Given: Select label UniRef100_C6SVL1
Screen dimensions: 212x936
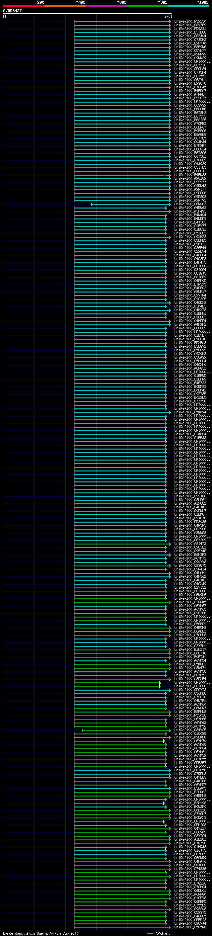Looking at the screenshot, I should coord(190,80).
